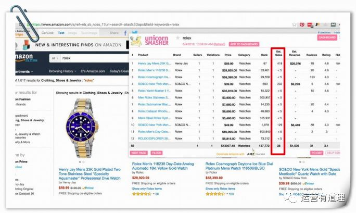Click the blue dive watch thumbnail
The width and height of the screenshot is (356, 213).
coord(82,128)
